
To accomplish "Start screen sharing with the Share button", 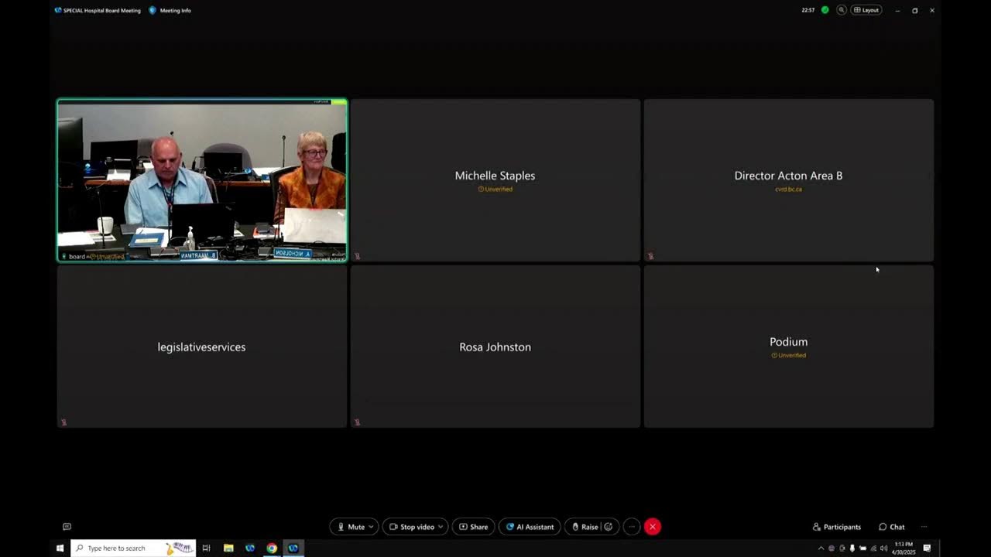I will tap(474, 527).
